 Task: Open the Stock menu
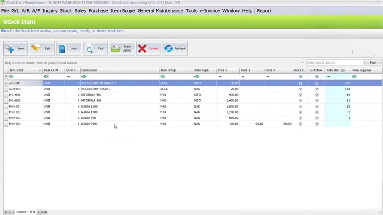click(x=66, y=11)
